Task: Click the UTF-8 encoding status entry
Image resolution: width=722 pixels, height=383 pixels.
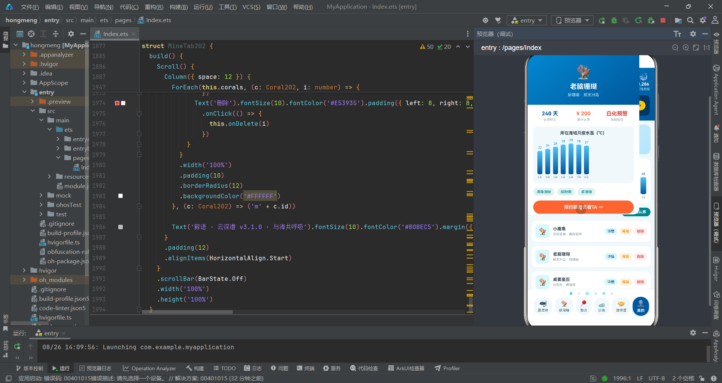Action: [657, 378]
